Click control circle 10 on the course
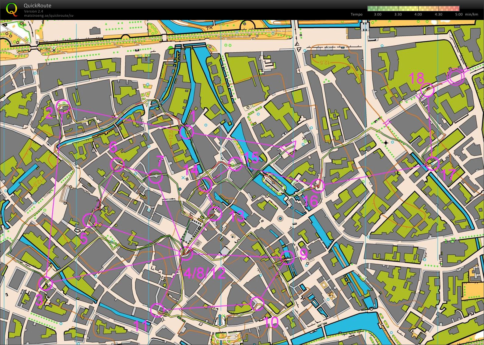 (x=257, y=304)
